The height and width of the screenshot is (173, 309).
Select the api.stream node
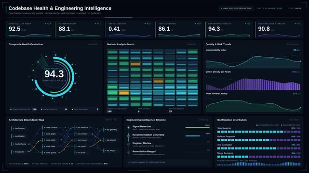[x=110, y=140]
